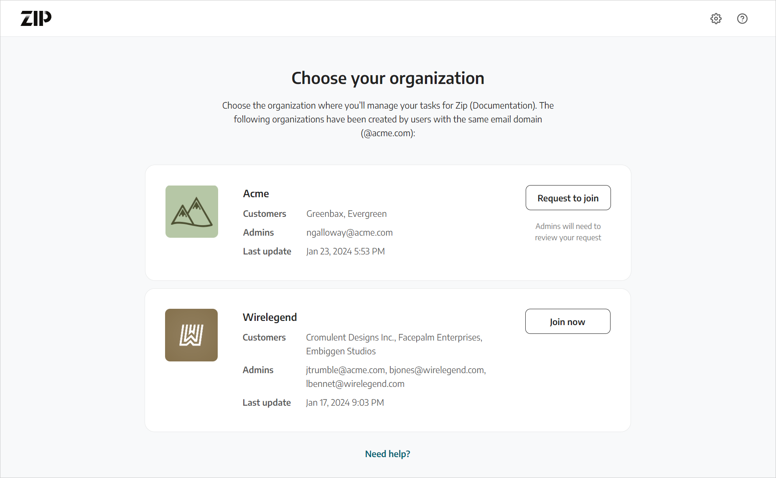776x478 pixels.
Task: Click the jtrumble@acme.com admin email
Action: tap(346, 370)
